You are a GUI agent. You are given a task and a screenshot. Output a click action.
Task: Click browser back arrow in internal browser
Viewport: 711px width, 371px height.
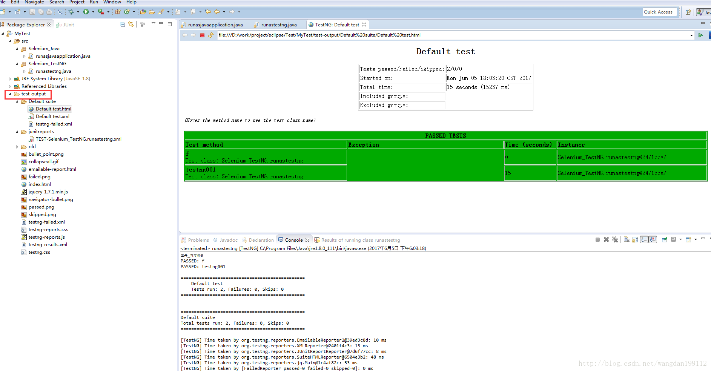click(x=185, y=35)
